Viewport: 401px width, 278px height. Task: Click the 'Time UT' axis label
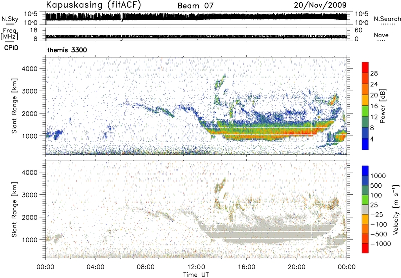196,274
